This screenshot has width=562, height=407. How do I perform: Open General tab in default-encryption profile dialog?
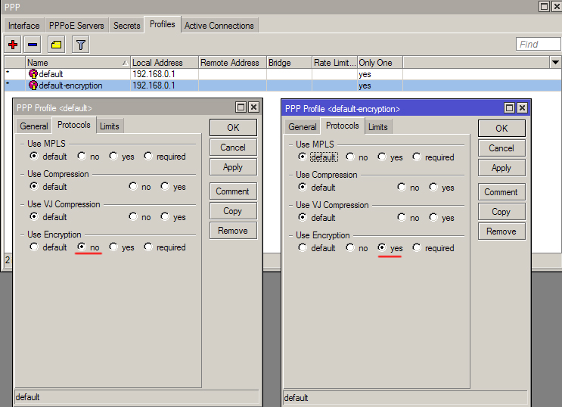point(302,127)
